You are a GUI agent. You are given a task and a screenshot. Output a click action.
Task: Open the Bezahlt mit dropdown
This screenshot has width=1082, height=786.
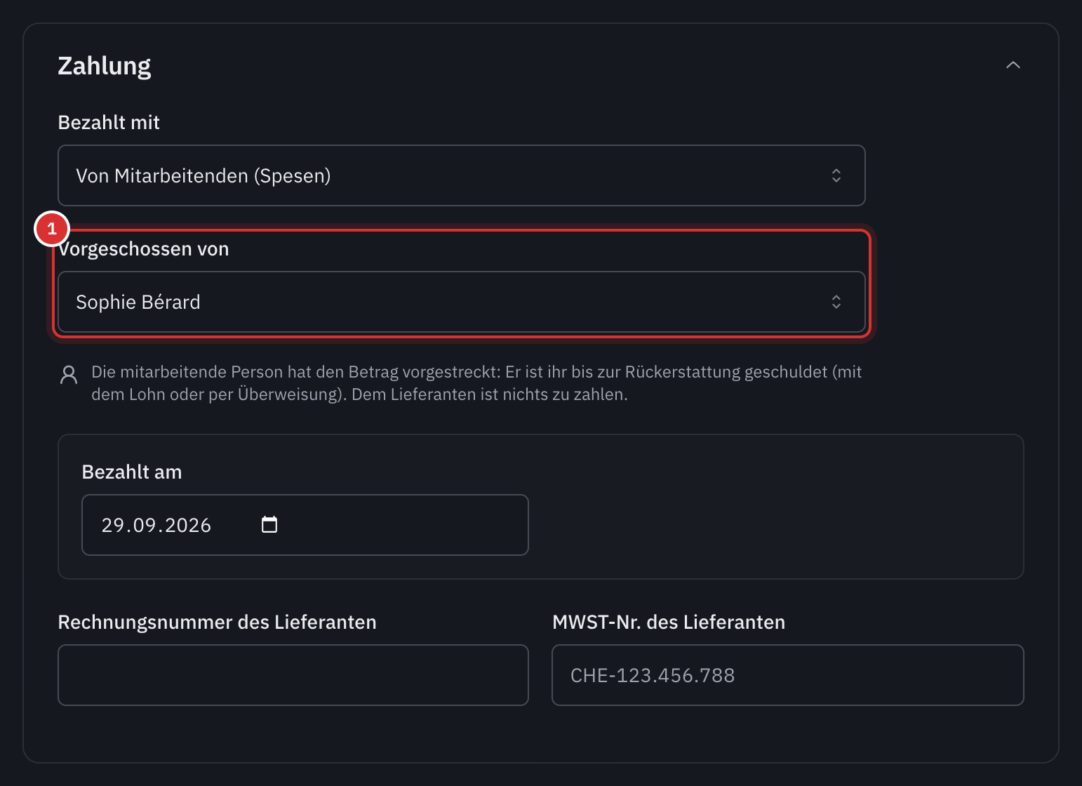(461, 175)
